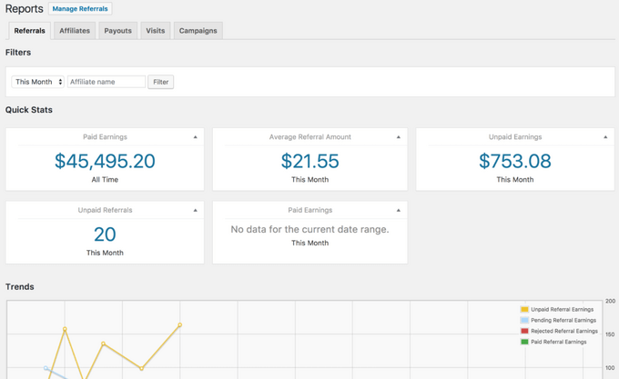
Task: Select the Referrals tab
Action: point(29,31)
